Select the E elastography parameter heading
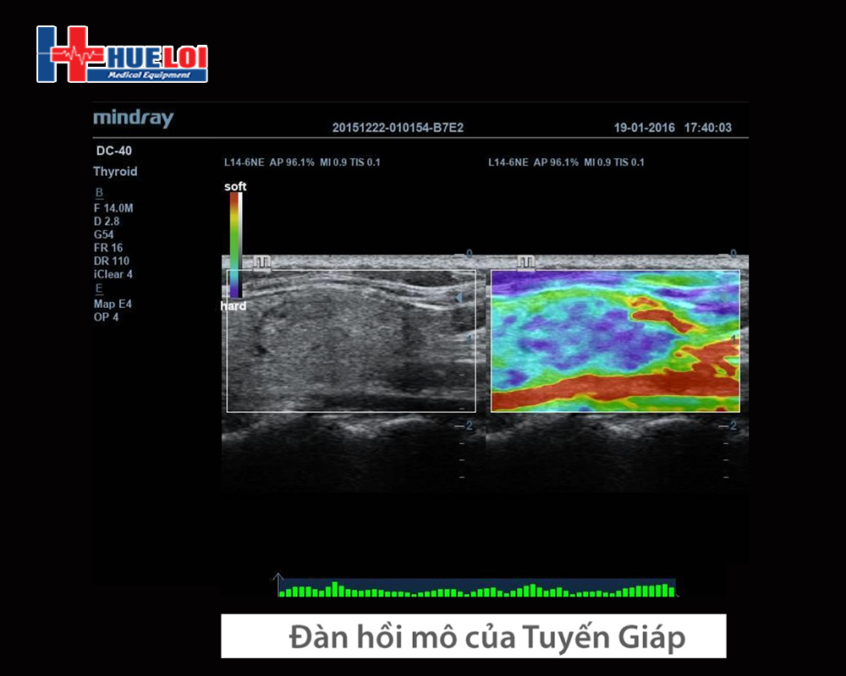 (99, 289)
